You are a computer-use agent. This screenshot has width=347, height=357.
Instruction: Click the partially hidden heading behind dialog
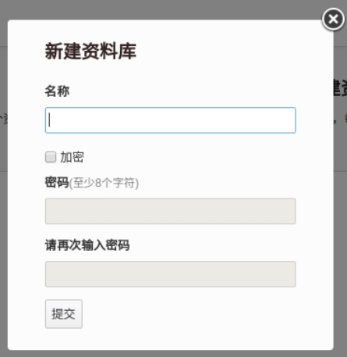[340, 88]
